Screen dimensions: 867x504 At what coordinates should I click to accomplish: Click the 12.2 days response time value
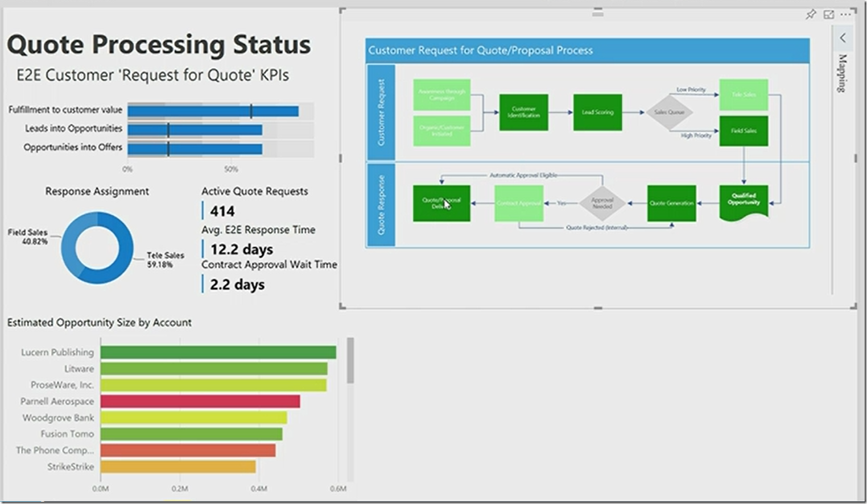pos(242,249)
